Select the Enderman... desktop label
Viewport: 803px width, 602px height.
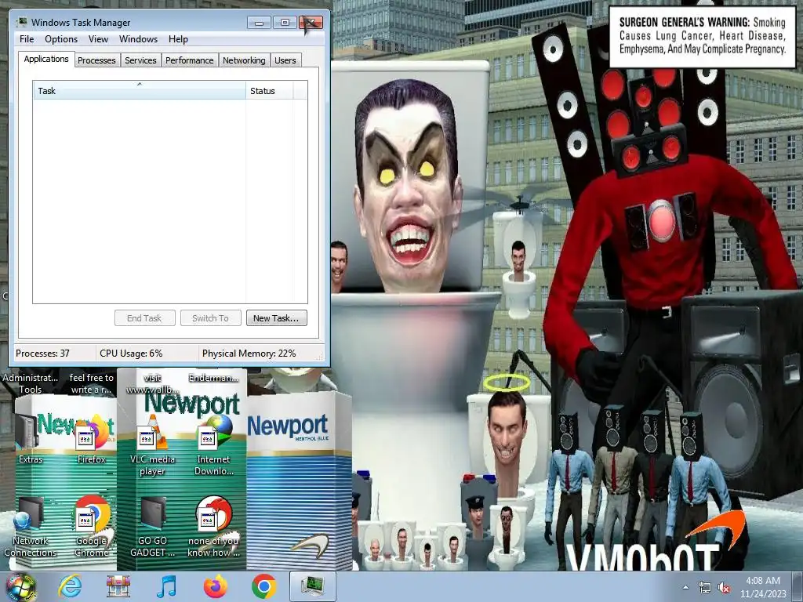point(213,378)
